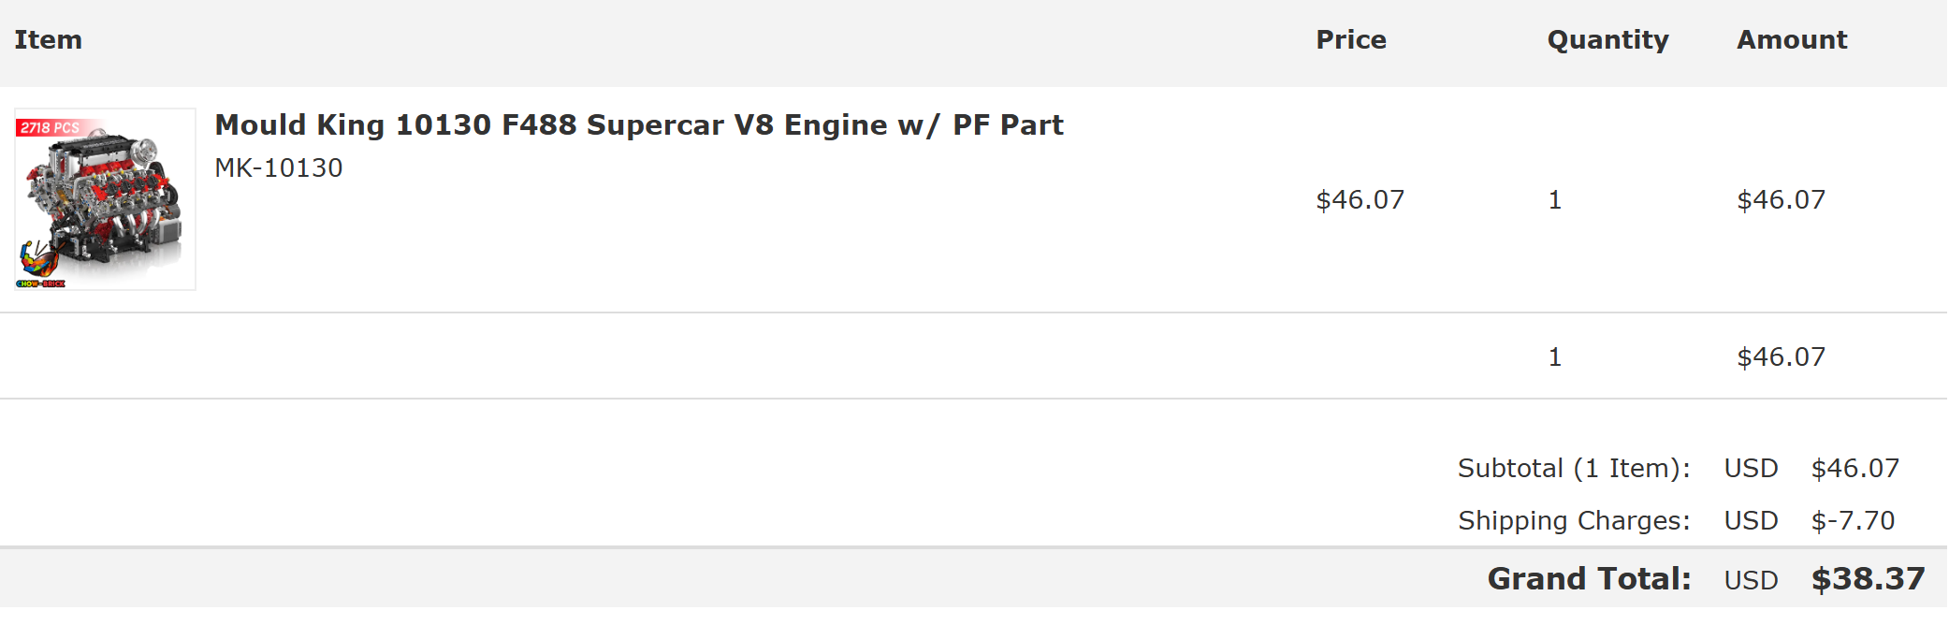The image size is (1949, 625).
Task: Click the Amount column header
Action: 1792,39
